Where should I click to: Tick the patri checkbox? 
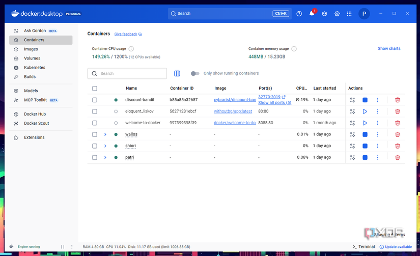(95, 157)
